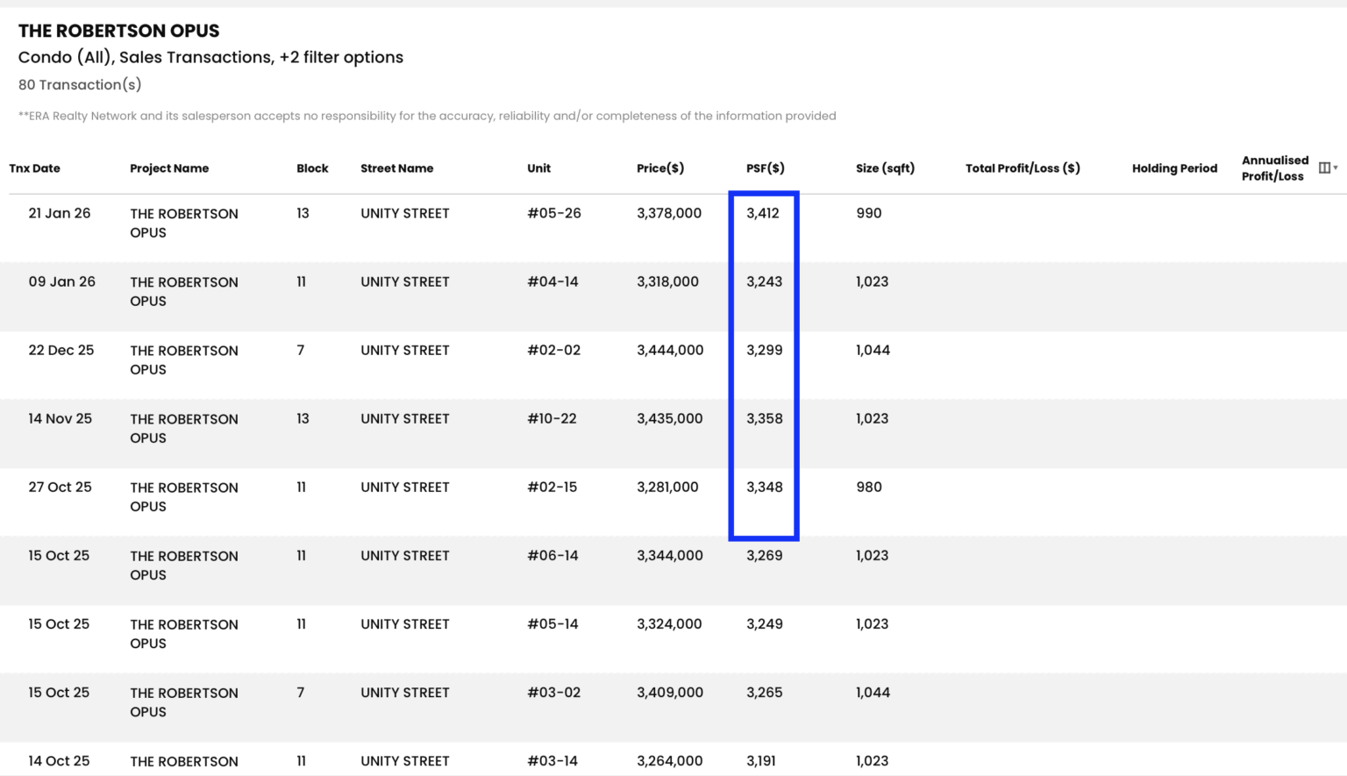Select the #10-22 unit cell

[x=552, y=418]
